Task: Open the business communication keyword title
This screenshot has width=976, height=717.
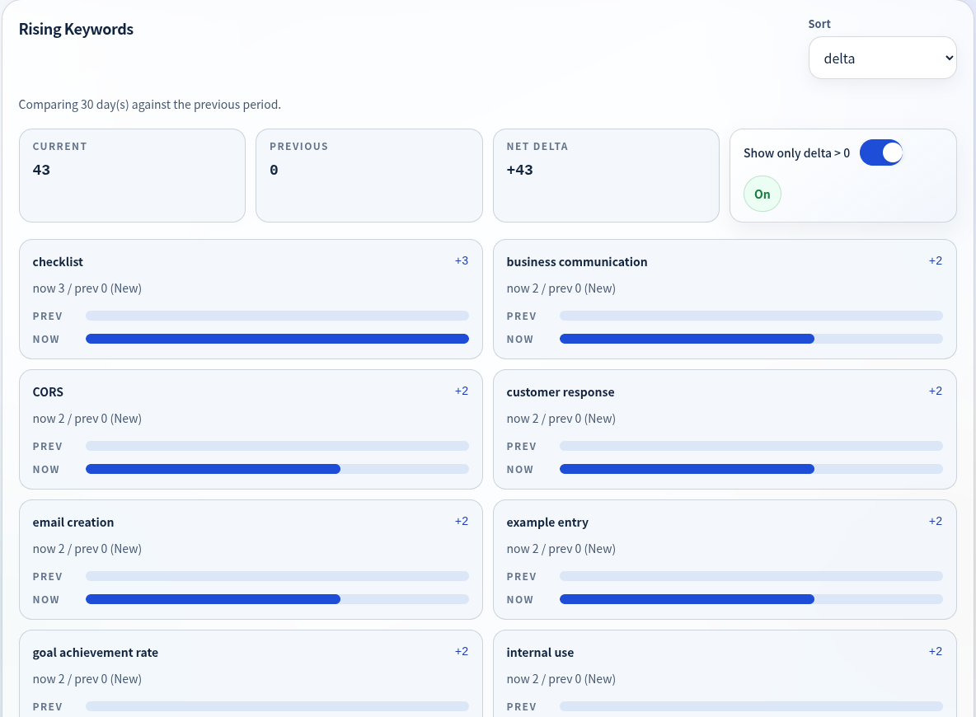Action: point(577,262)
